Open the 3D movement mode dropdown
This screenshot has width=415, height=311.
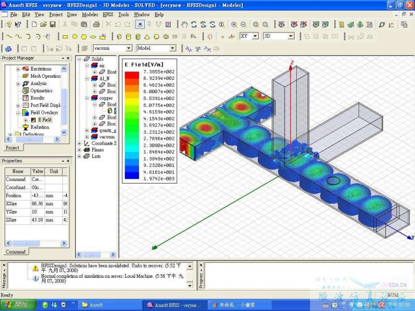coord(291,36)
